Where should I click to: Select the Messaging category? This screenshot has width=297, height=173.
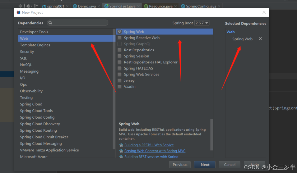pos(65,71)
